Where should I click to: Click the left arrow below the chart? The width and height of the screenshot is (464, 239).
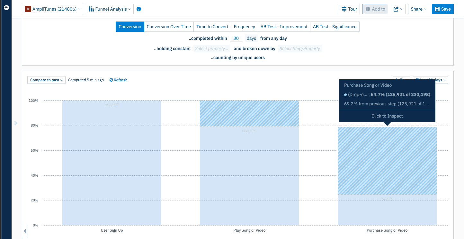[25, 231]
